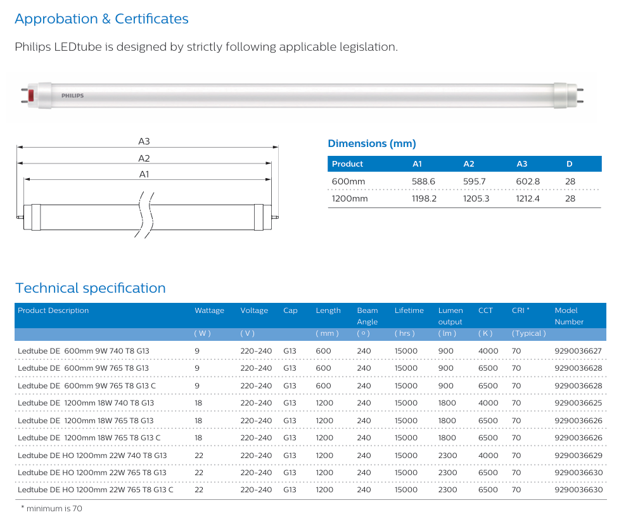Click the red end cap marker on tube
626x517 pixels.
pos(31,96)
